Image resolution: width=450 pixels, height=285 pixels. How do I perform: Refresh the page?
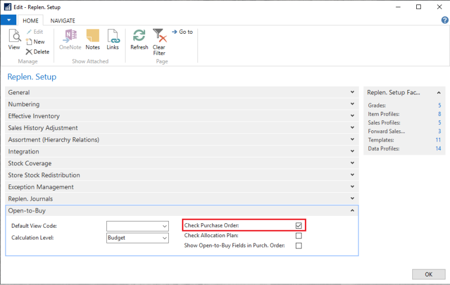(x=139, y=39)
